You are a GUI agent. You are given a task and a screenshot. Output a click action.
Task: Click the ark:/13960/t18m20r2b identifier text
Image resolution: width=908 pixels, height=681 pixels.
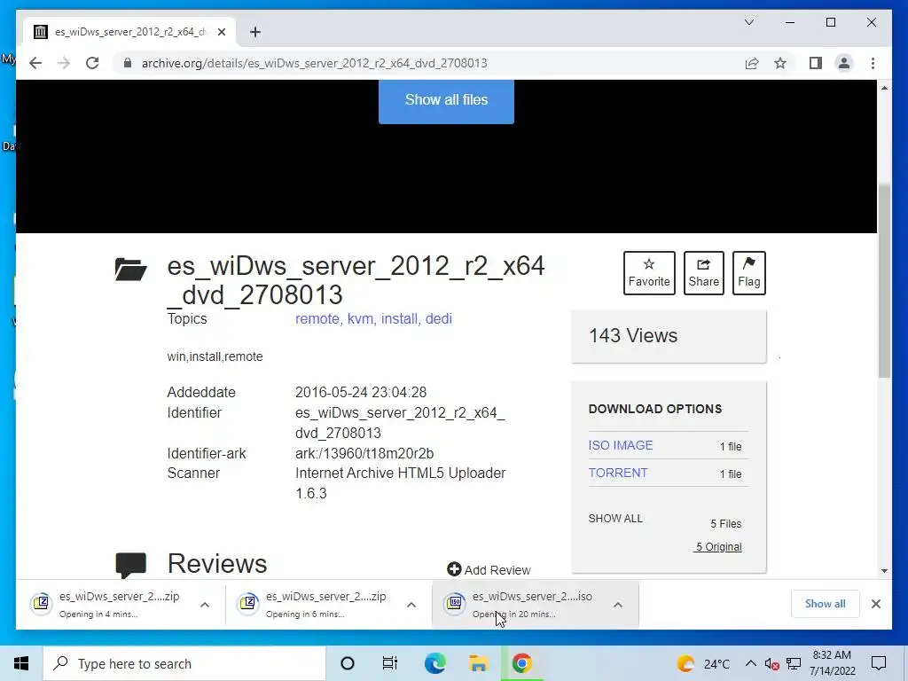point(364,453)
